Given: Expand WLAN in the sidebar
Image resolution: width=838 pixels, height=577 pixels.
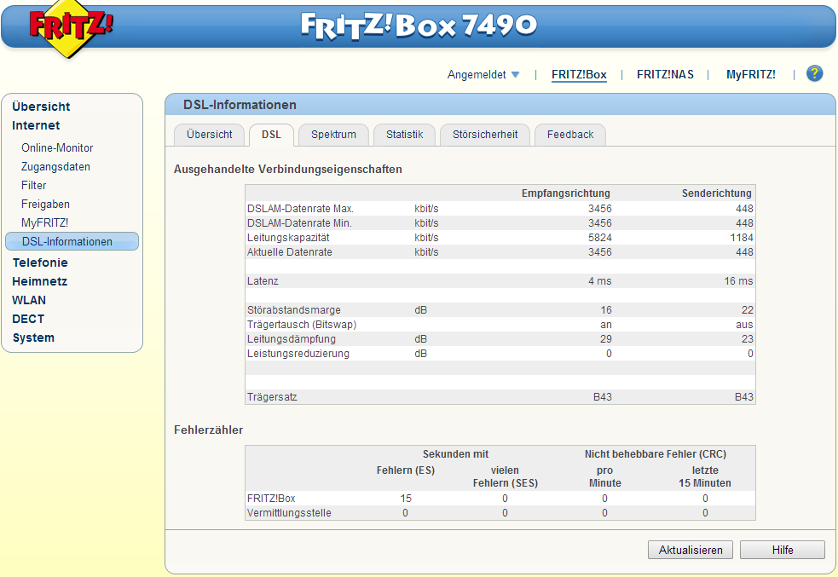Looking at the screenshot, I should pos(29,300).
